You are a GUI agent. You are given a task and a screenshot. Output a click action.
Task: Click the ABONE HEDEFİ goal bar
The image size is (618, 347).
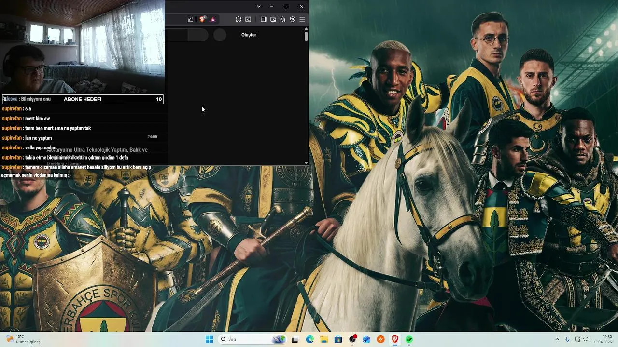(83, 99)
